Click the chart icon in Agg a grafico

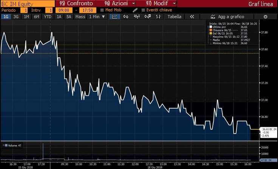213,17
